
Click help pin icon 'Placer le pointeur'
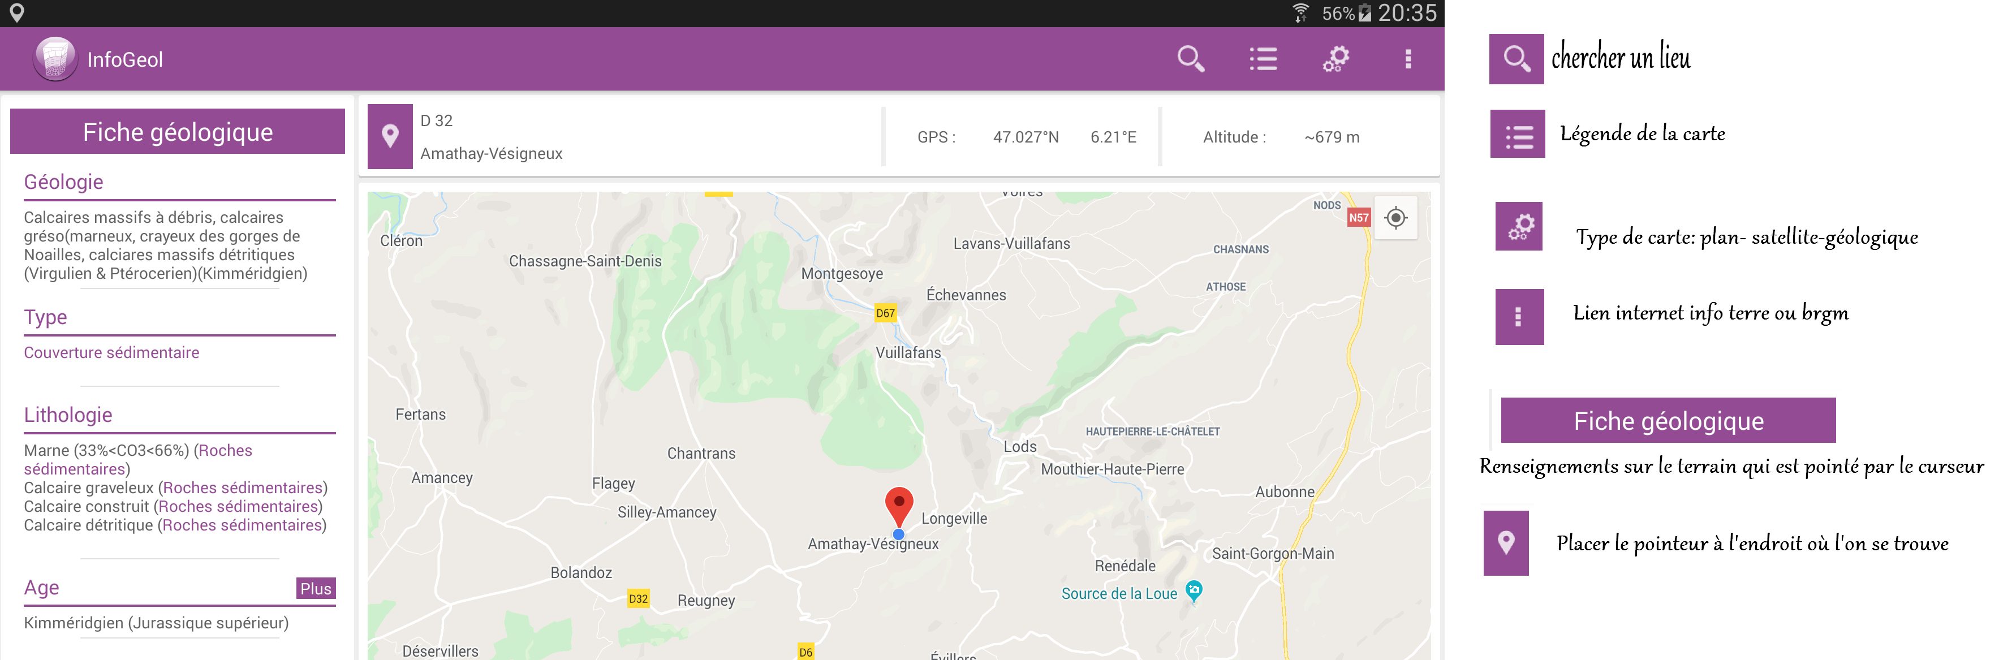pos(1506,543)
